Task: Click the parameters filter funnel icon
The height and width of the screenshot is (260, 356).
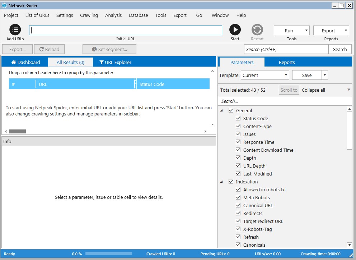Action: [348, 90]
